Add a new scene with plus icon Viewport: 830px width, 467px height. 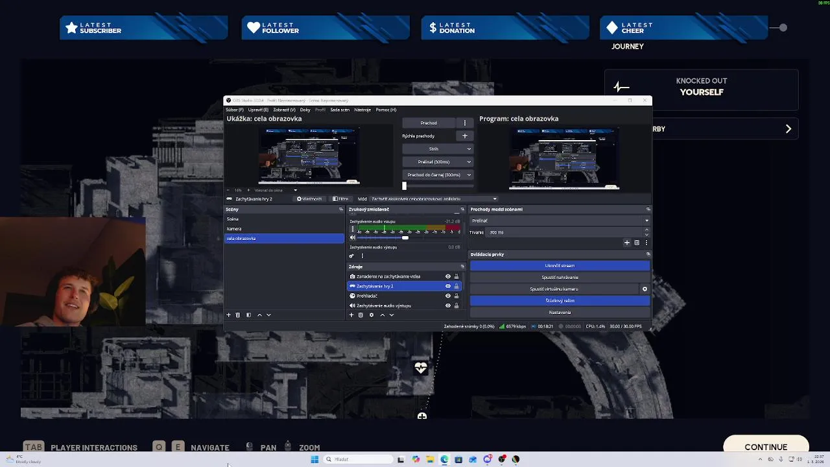(x=228, y=315)
